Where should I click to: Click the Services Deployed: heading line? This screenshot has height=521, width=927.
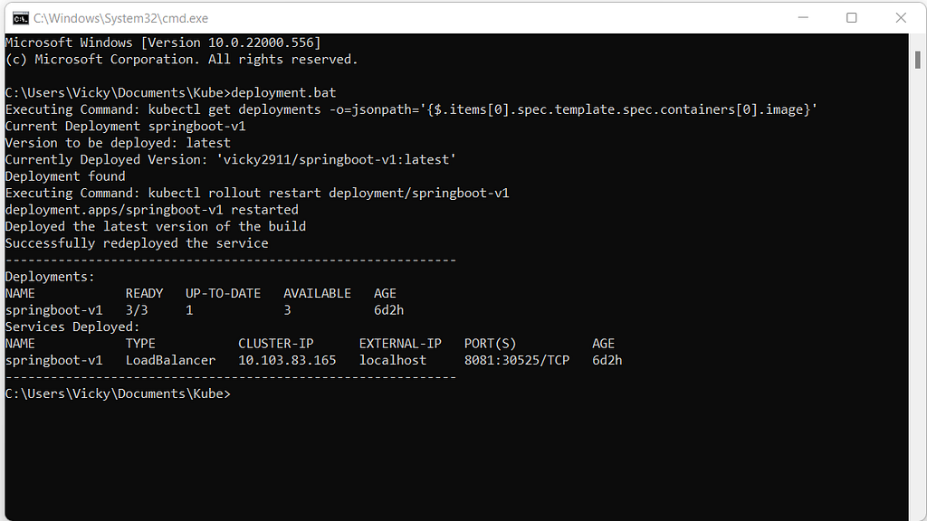[x=72, y=327]
